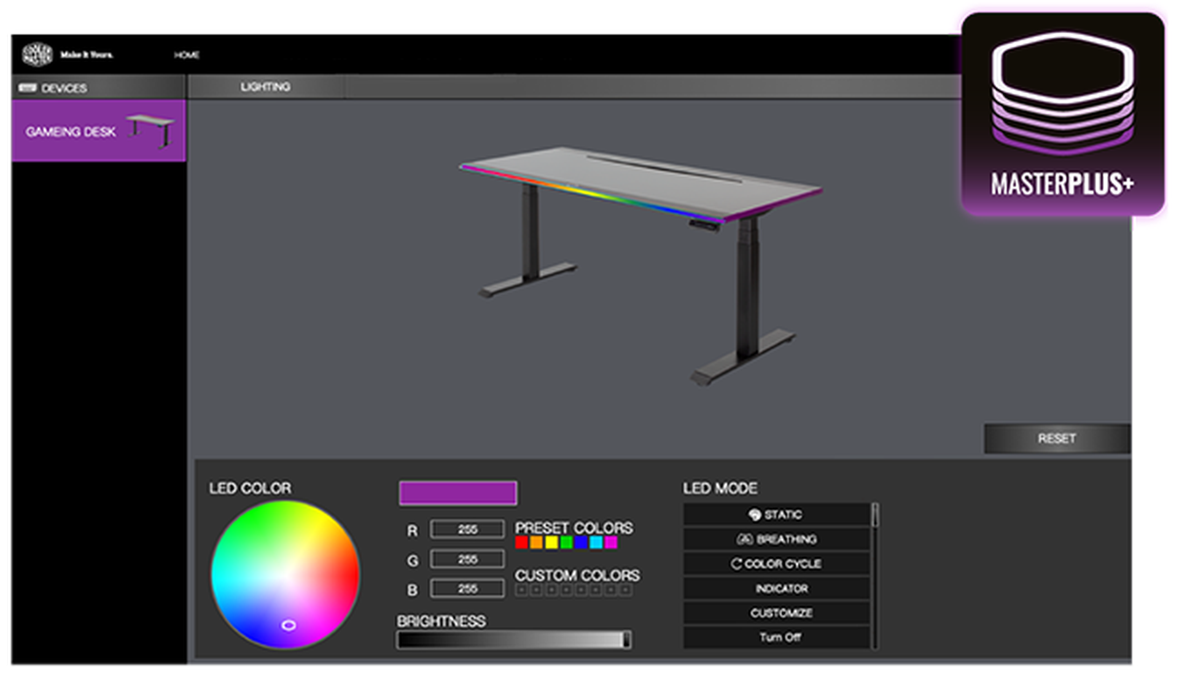The width and height of the screenshot is (1179, 688).
Task: Choose Turn Off in LED mode list
Action: 777,637
